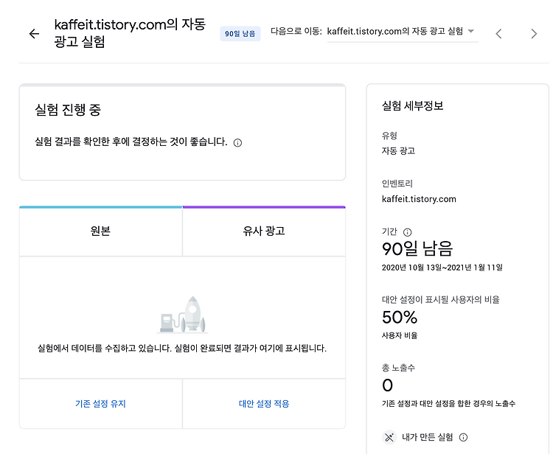Go to previous experiment with left chevron

coord(498,34)
